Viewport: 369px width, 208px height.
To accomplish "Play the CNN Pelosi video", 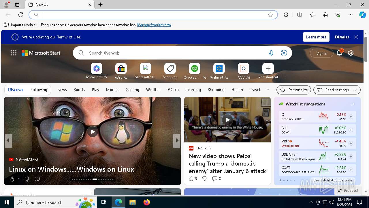I will pos(227,120).
